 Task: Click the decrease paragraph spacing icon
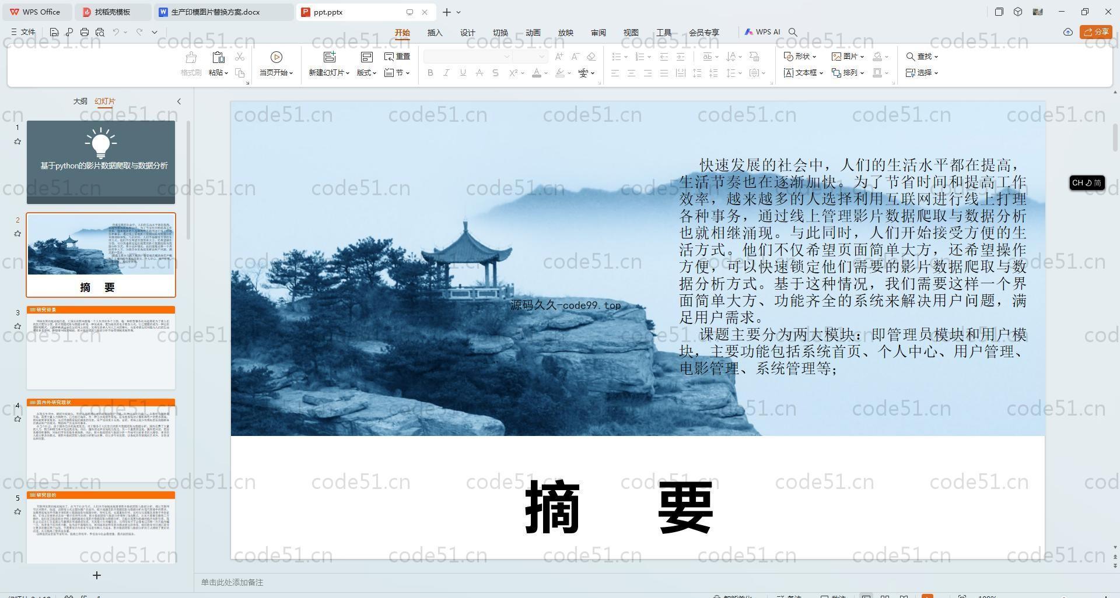coord(713,73)
